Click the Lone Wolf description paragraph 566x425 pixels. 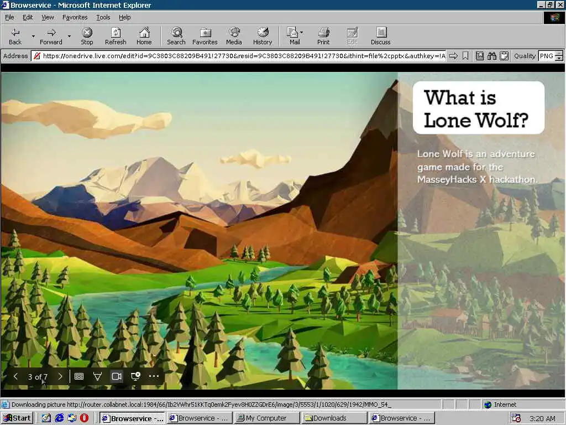477,167
